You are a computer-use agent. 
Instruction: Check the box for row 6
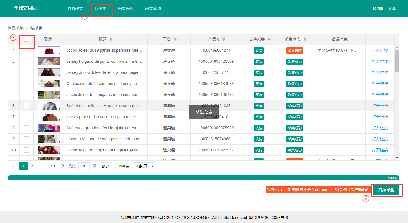tap(26, 106)
